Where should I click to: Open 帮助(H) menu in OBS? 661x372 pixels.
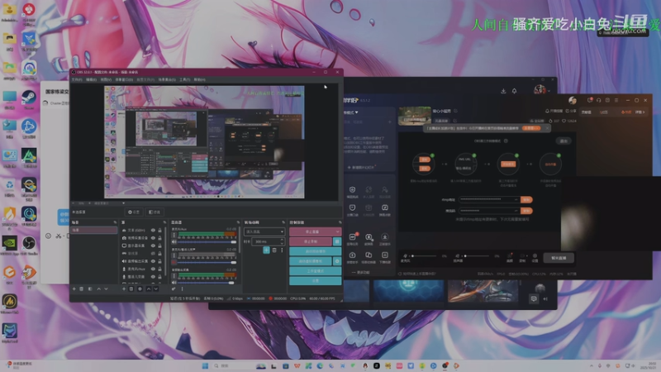tap(199, 79)
